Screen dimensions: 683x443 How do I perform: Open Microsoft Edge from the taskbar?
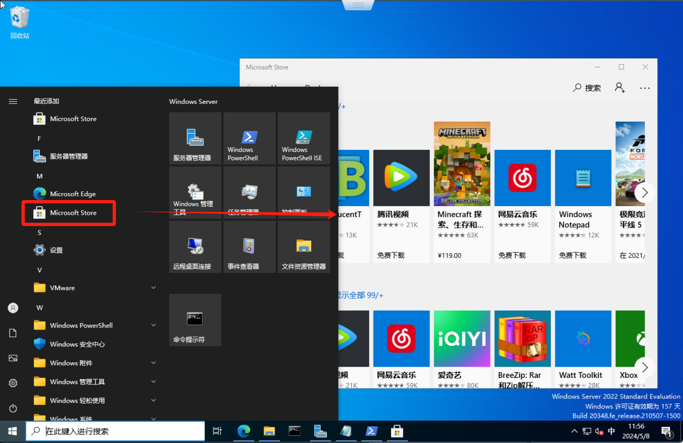tap(243, 431)
